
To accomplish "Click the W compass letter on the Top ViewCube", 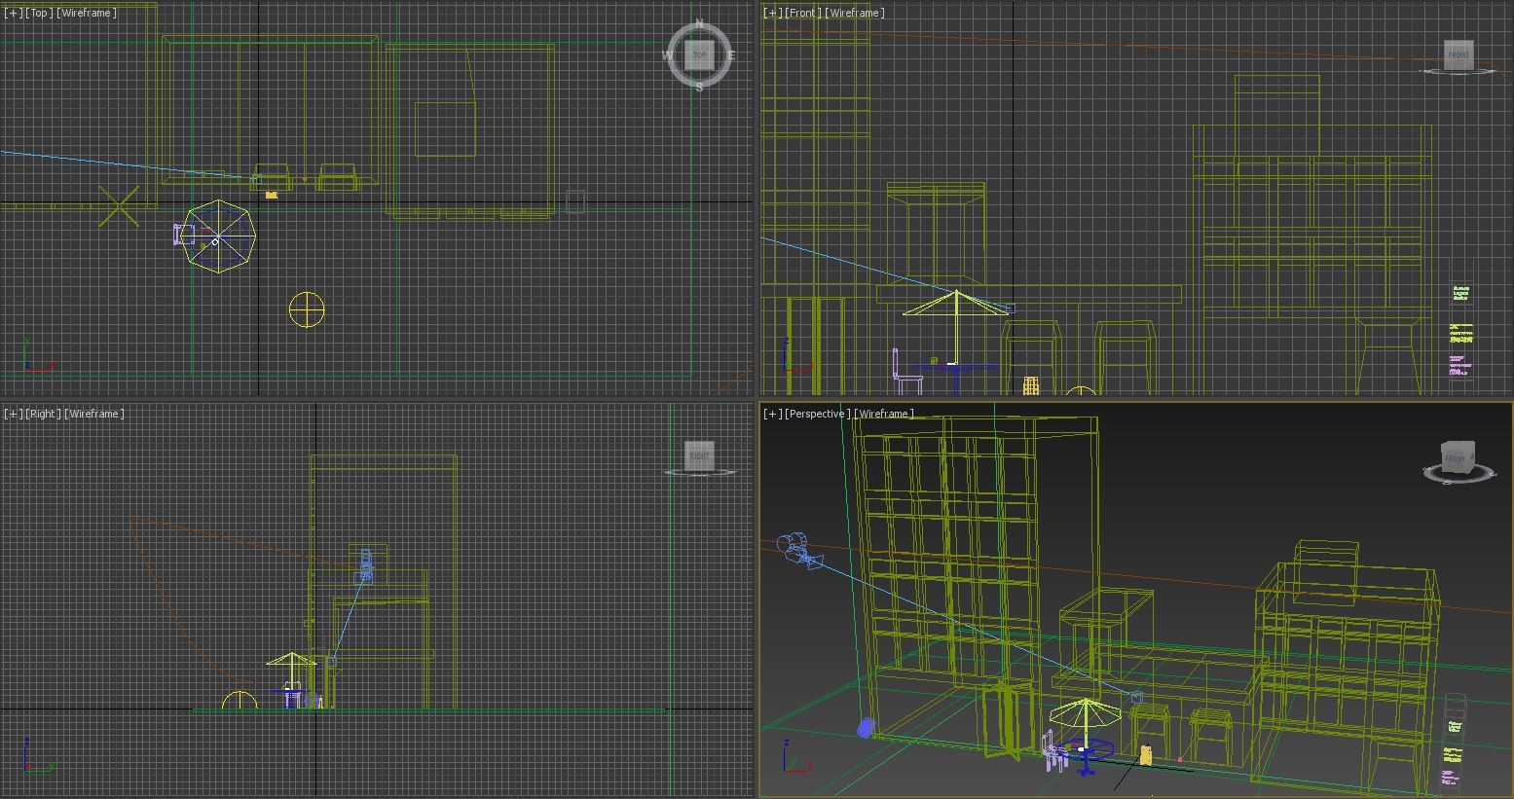I will coord(667,55).
